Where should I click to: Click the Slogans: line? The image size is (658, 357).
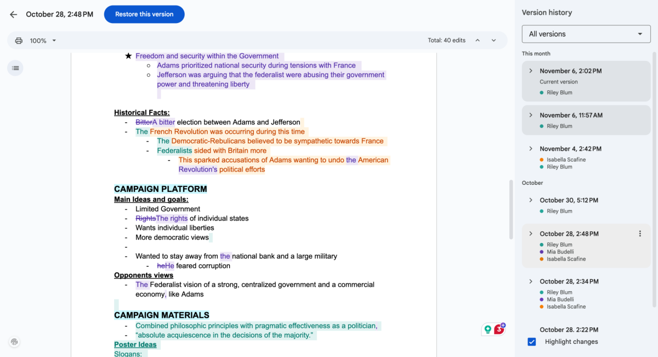click(128, 354)
